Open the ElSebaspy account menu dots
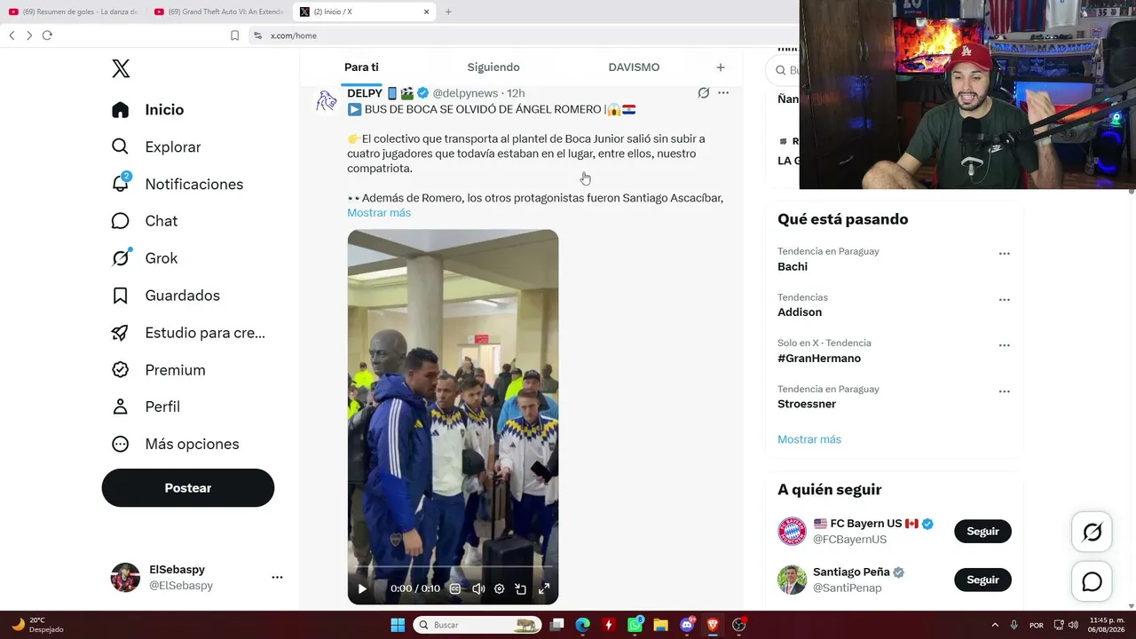This screenshot has width=1136, height=639. [x=277, y=577]
